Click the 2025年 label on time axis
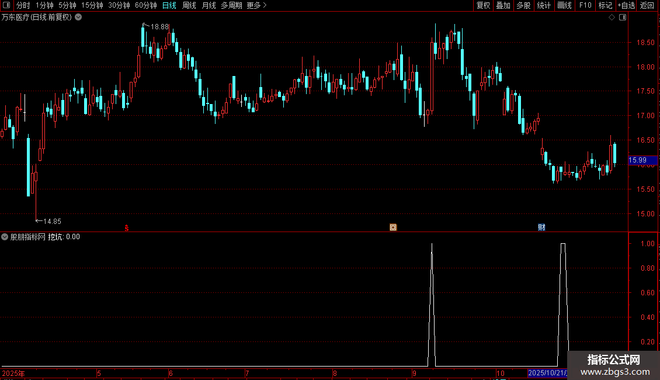 coord(13,373)
